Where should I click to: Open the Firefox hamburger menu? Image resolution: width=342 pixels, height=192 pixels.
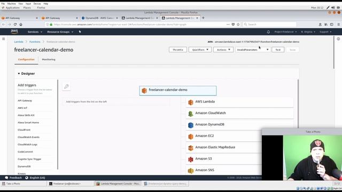pyautogui.click(x=338, y=25)
